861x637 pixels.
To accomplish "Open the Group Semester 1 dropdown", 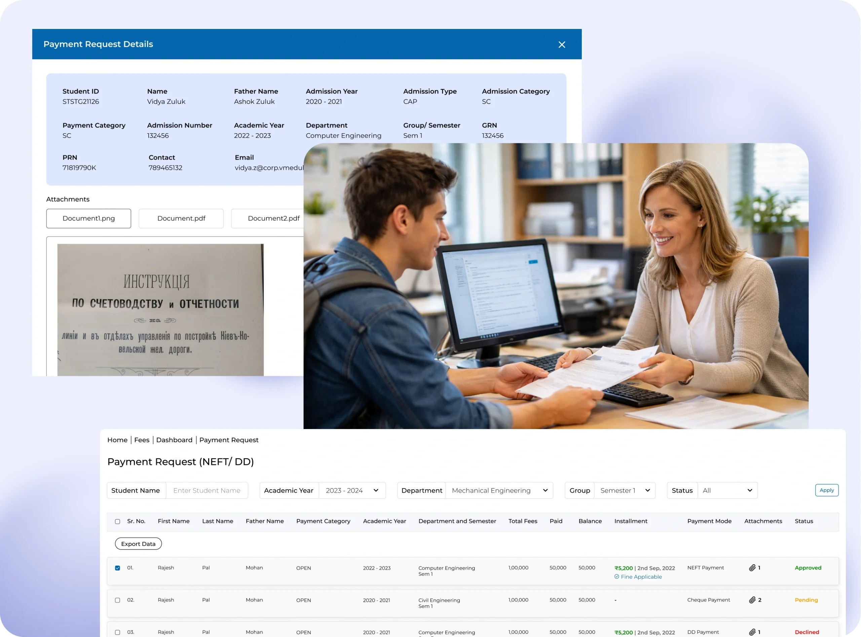I will click(x=624, y=491).
